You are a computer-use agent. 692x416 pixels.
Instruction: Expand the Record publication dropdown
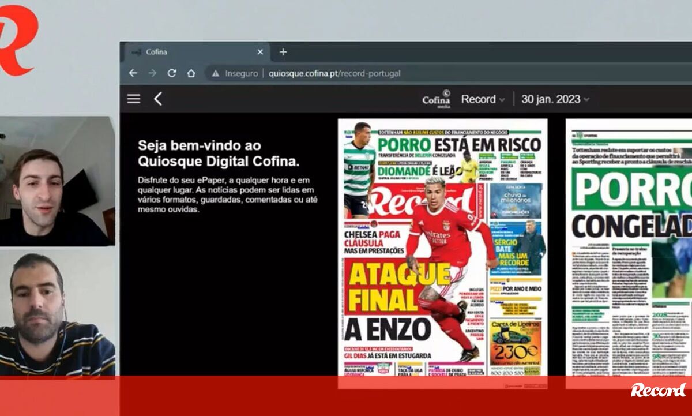(483, 99)
